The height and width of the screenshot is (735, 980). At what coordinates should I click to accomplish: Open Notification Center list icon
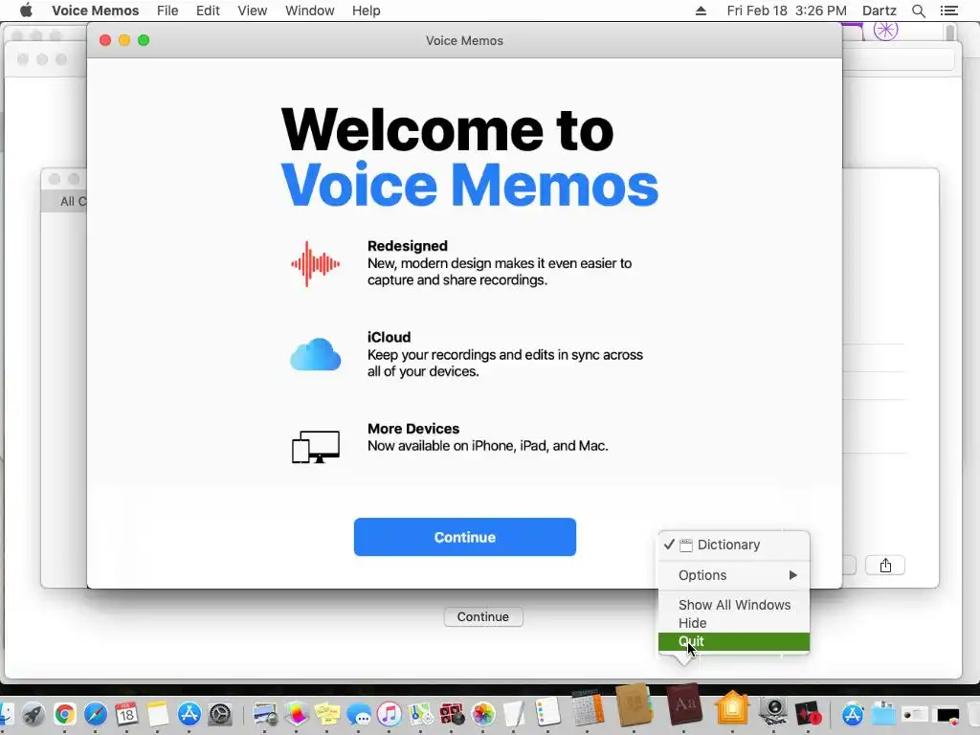(x=948, y=11)
